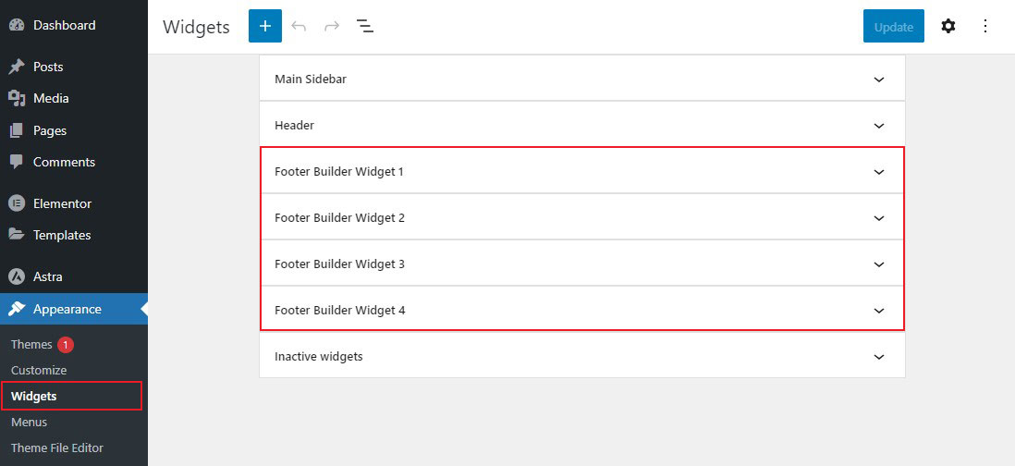The height and width of the screenshot is (466, 1015).
Task: Click the Update button
Action: click(893, 27)
